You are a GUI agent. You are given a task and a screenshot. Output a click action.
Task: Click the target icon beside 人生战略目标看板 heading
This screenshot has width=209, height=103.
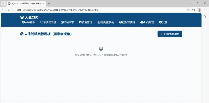point(22,34)
